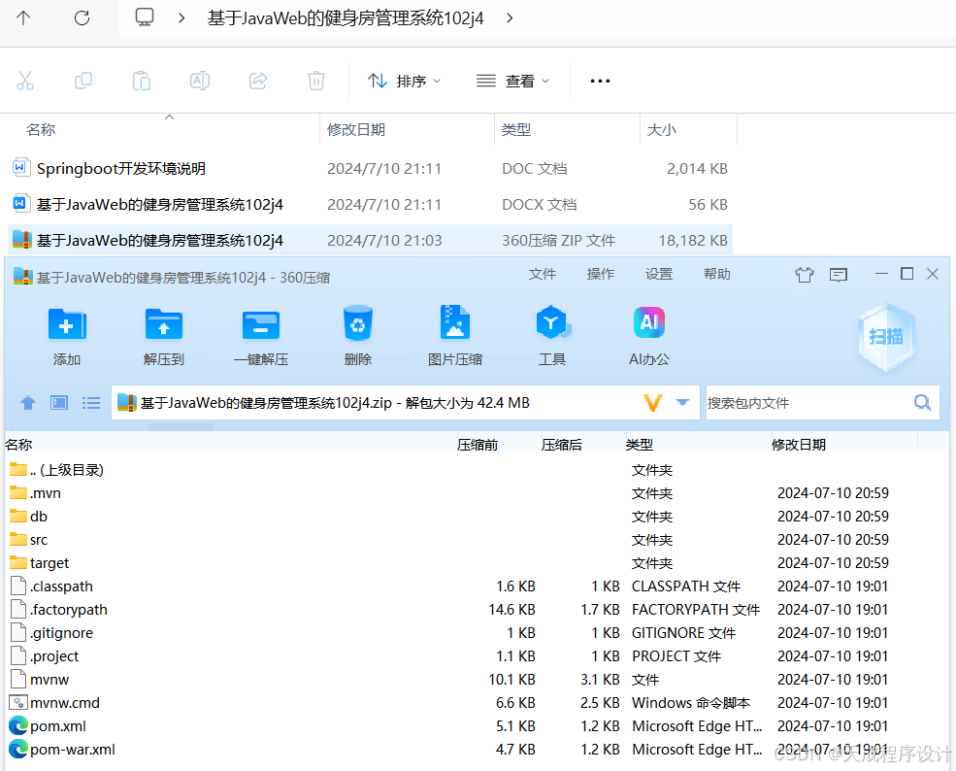Click the rename icon in Explorer toolbar
956x771 pixels.
pyautogui.click(x=199, y=81)
